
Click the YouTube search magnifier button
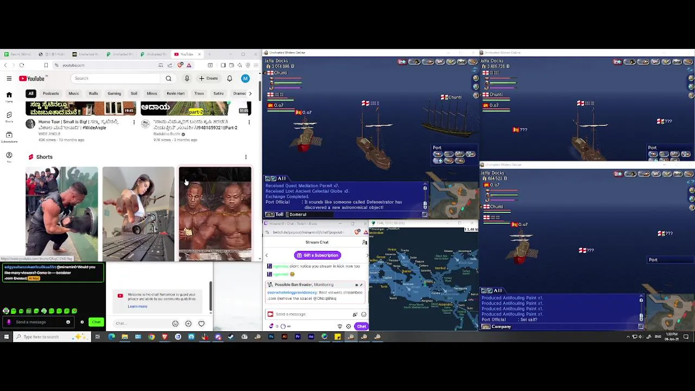click(x=168, y=79)
